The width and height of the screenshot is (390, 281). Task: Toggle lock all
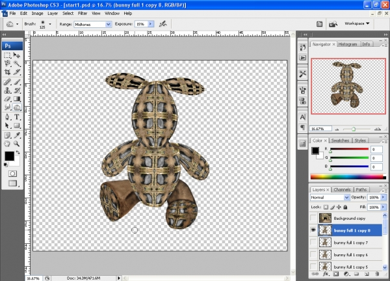pyautogui.click(x=345, y=207)
